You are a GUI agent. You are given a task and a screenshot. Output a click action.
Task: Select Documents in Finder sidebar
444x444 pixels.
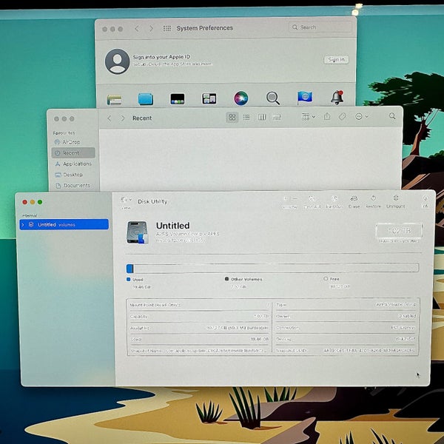73,185
